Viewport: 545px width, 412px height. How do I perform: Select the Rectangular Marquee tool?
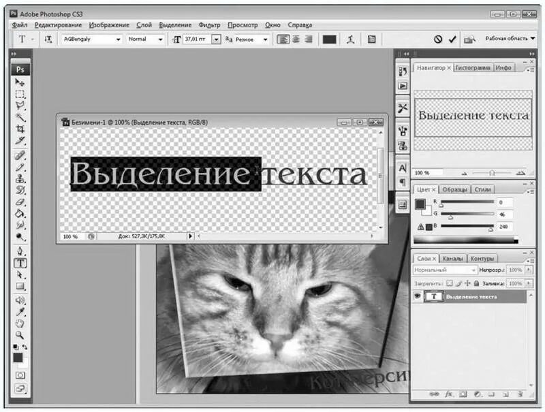pyautogui.click(x=20, y=94)
